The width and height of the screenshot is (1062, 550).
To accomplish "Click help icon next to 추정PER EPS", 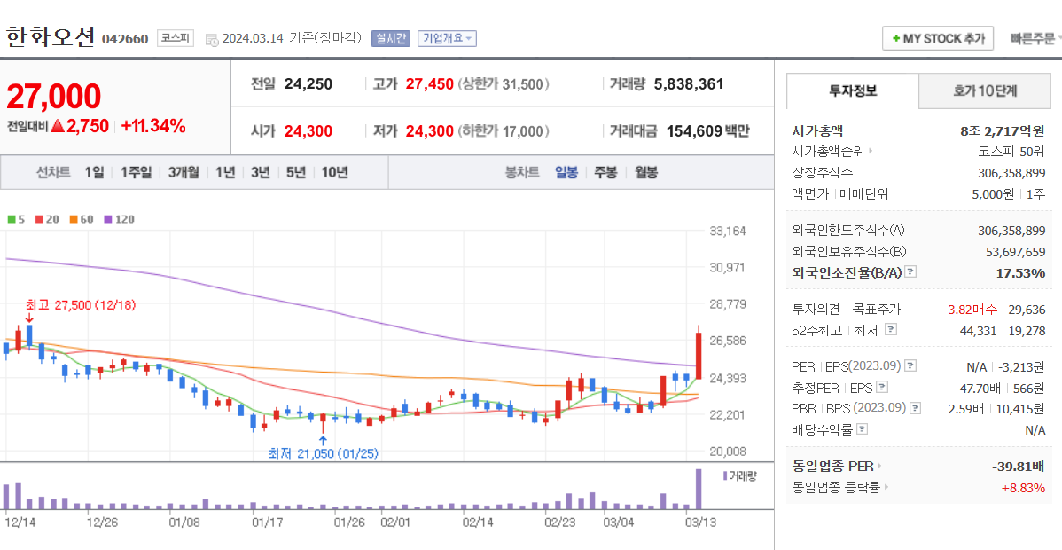I will [x=882, y=388].
